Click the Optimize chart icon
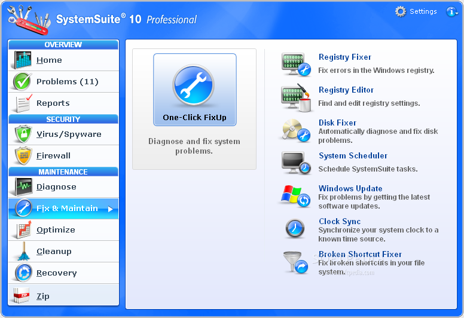 (24, 230)
